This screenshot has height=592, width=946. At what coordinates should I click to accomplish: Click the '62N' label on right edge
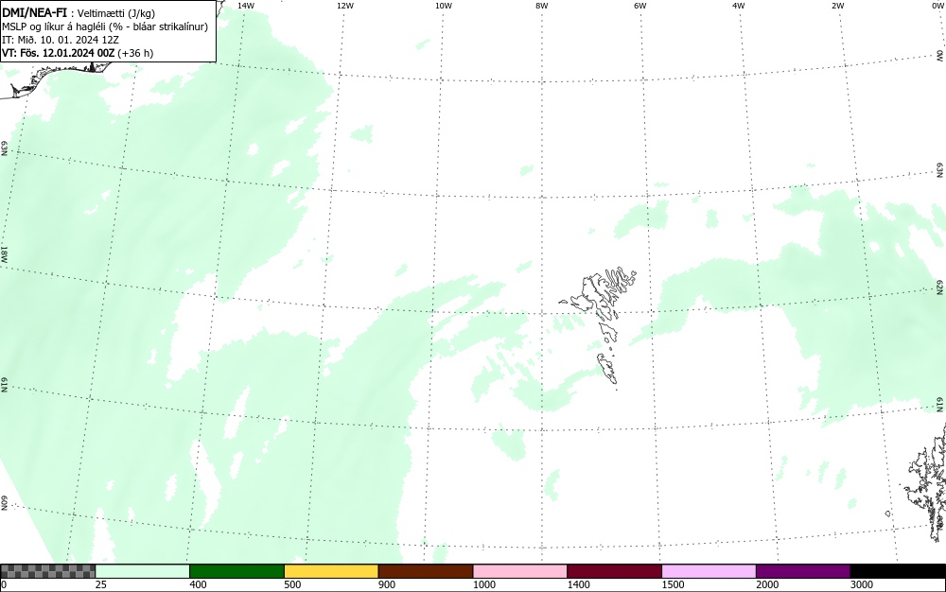[940, 287]
